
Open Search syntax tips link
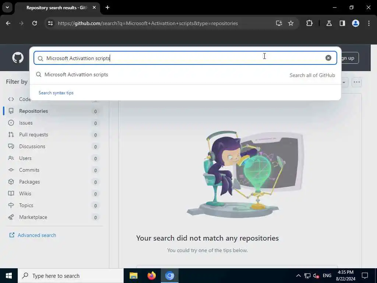click(56, 93)
